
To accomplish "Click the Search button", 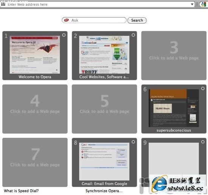I will point(137,20).
